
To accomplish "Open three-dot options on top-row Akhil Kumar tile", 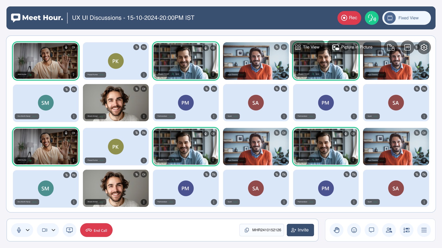I will [73, 74].
